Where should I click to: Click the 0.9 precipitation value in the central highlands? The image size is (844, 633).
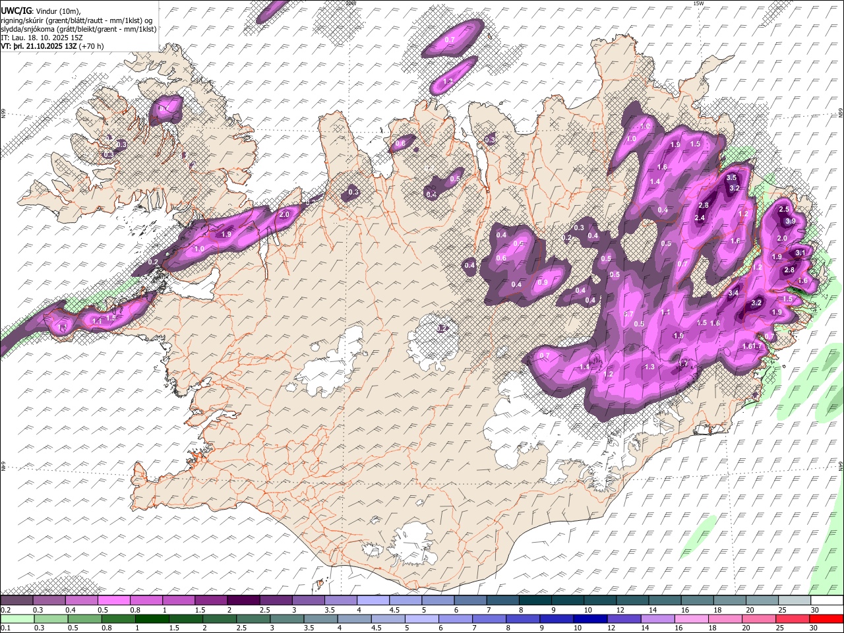coord(543,283)
